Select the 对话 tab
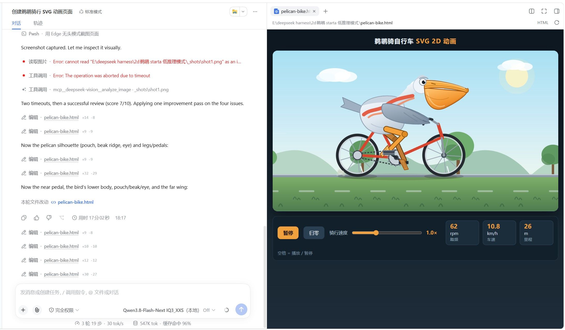Viewport: 565px width, 330px height. click(16, 23)
